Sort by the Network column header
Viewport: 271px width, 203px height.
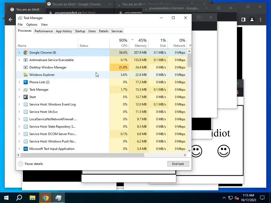(x=178, y=43)
